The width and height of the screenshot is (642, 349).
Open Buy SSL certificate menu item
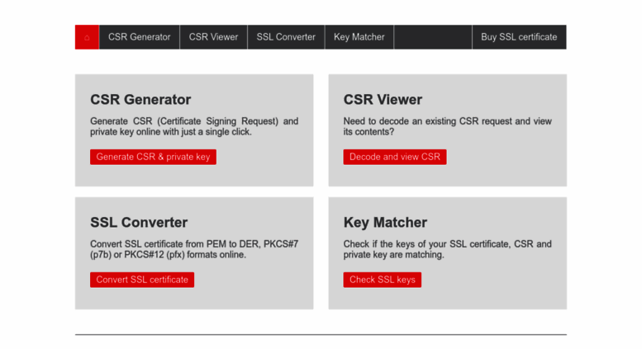pyautogui.click(x=519, y=37)
